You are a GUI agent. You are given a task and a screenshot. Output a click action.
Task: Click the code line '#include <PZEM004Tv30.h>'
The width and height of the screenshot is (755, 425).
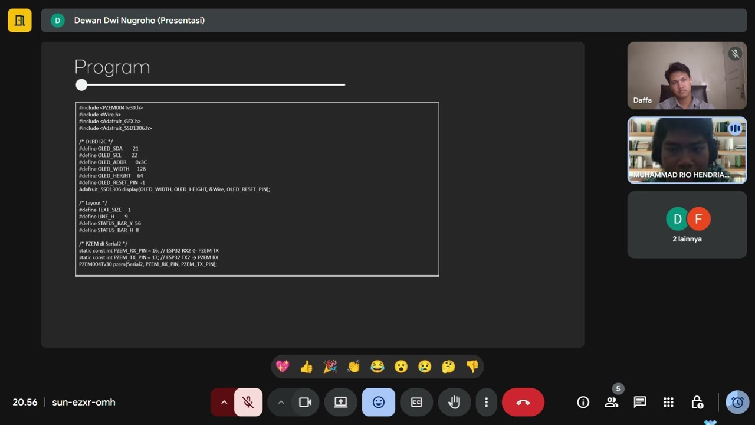click(111, 108)
